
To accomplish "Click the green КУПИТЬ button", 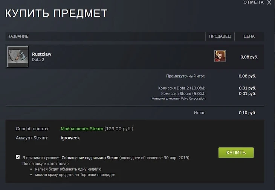I will 236,153.
